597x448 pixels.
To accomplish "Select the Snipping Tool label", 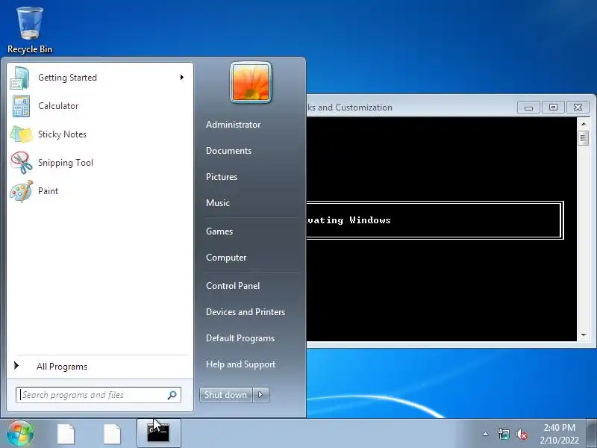I will 66,163.
